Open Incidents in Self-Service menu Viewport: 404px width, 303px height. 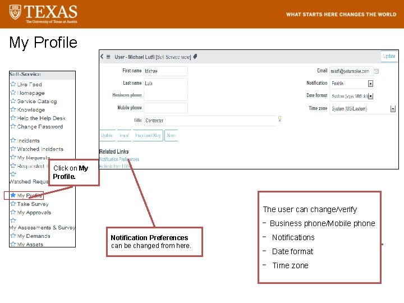29,141
